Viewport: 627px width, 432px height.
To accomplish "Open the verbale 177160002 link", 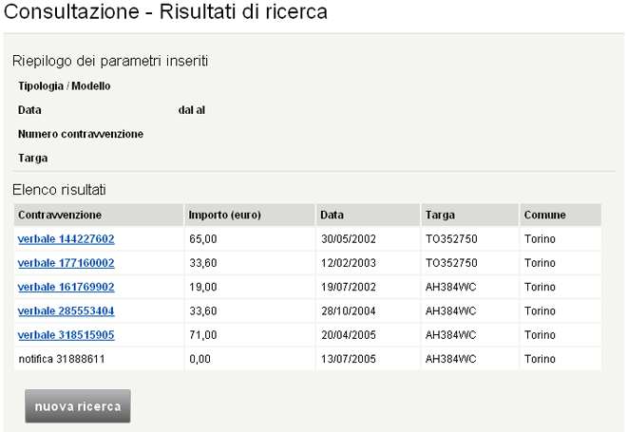I will tap(66, 263).
